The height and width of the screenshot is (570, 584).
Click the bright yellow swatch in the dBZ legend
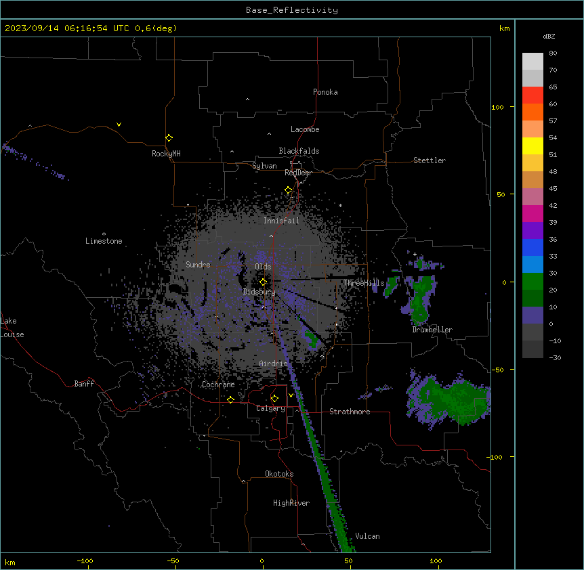pos(533,146)
